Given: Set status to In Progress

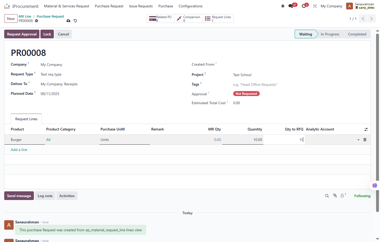Looking at the screenshot, I should [x=330, y=34].
